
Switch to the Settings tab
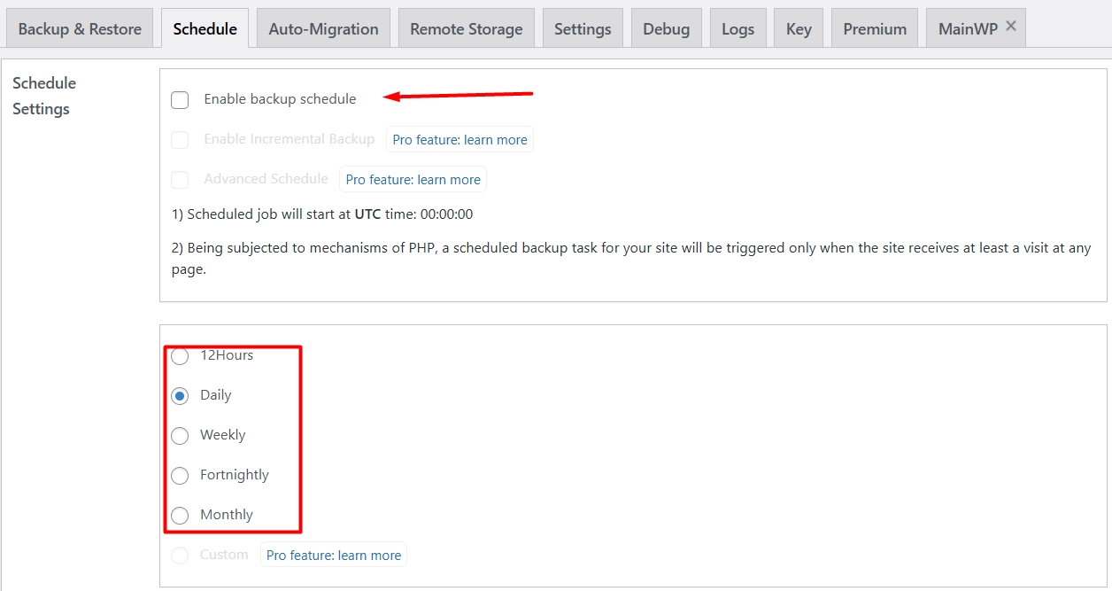coord(583,27)
